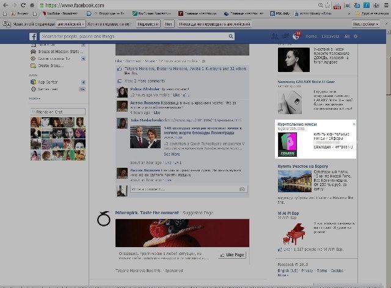
Task: Click the pink Курительные миксы ad image
Action: tap(287, 145)
